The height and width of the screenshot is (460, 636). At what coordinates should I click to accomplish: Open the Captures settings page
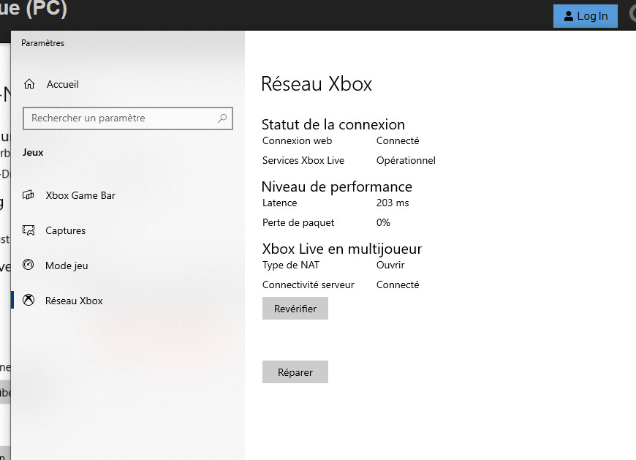pyautogui.click(x=66, y=230)
